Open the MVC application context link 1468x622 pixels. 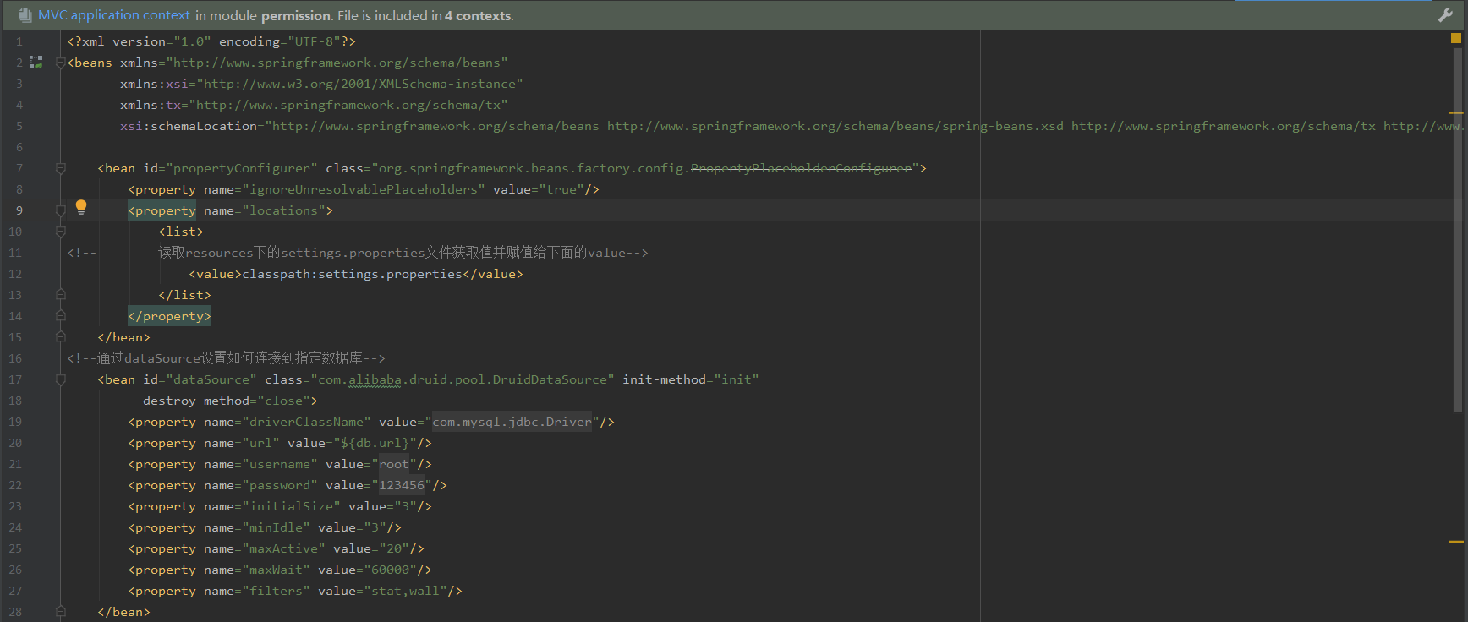[x=114, y=15]
